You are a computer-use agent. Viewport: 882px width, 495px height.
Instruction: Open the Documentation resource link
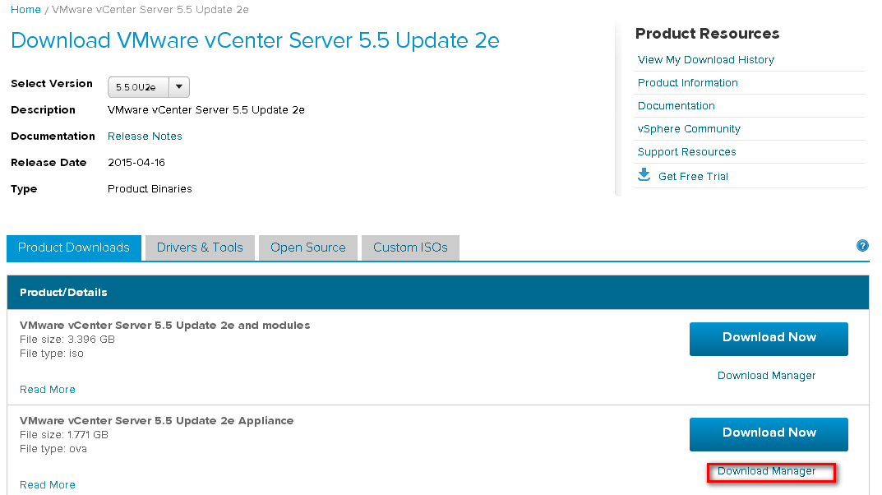[x=677, y=106]
